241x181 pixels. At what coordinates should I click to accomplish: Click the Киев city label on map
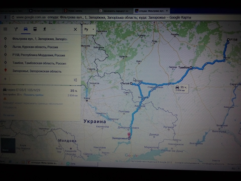pyautogui.click(x=87, y=98)
